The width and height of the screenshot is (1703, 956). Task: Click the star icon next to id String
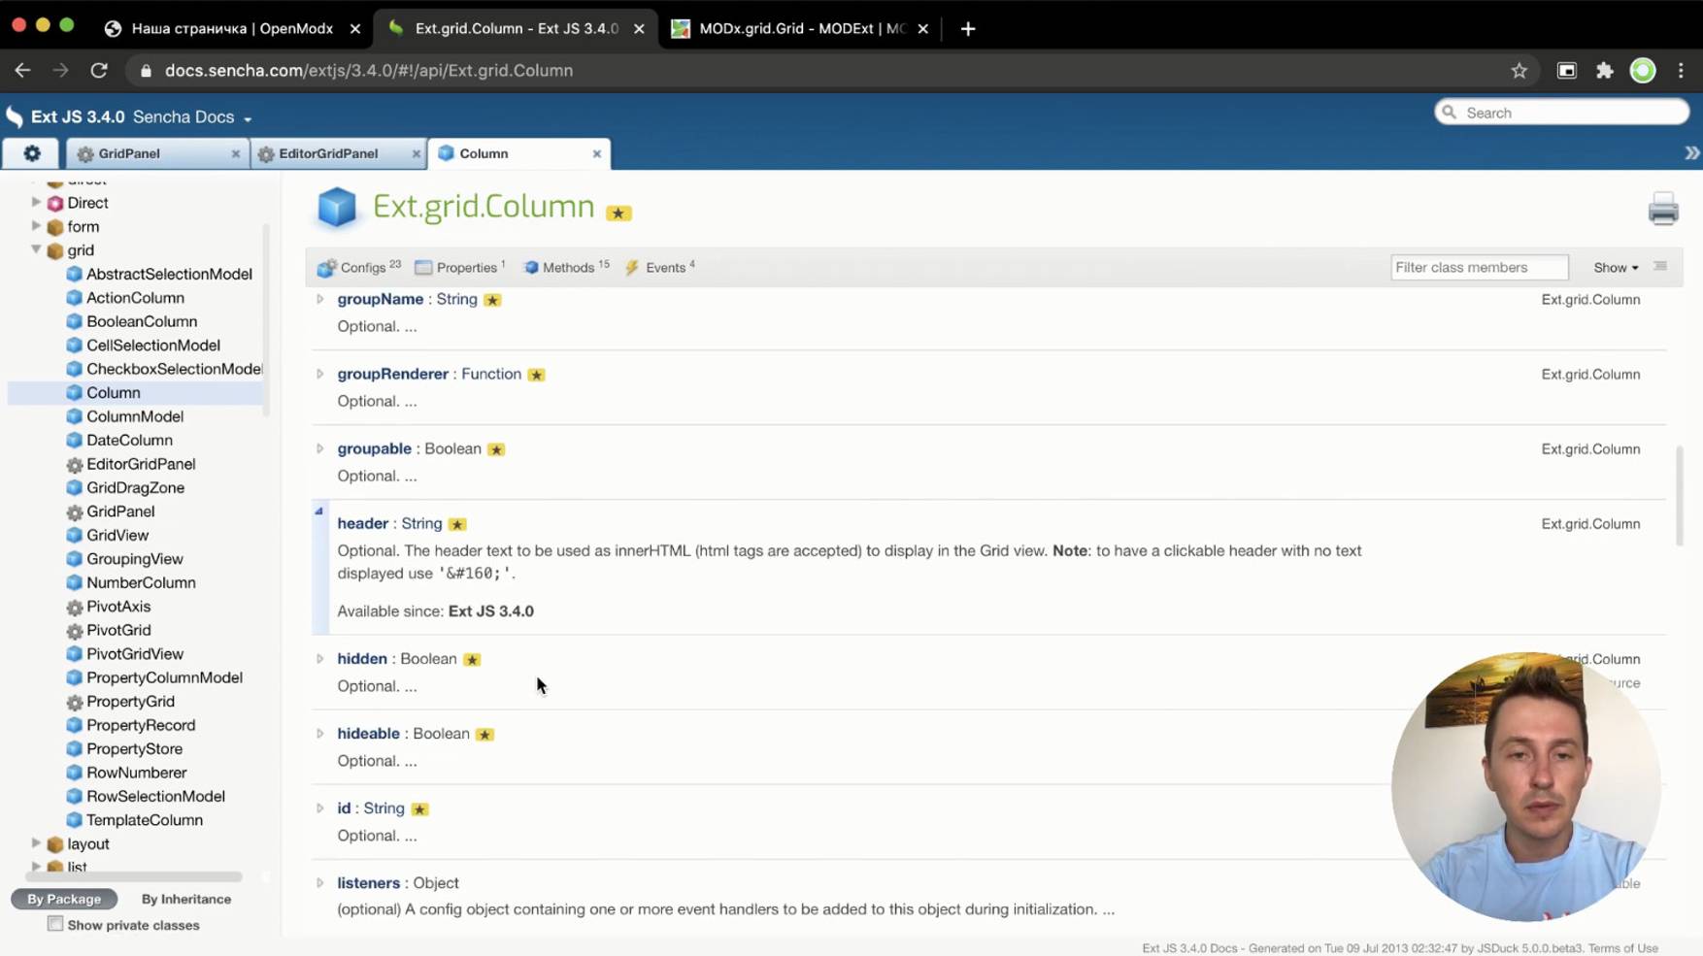419,809
